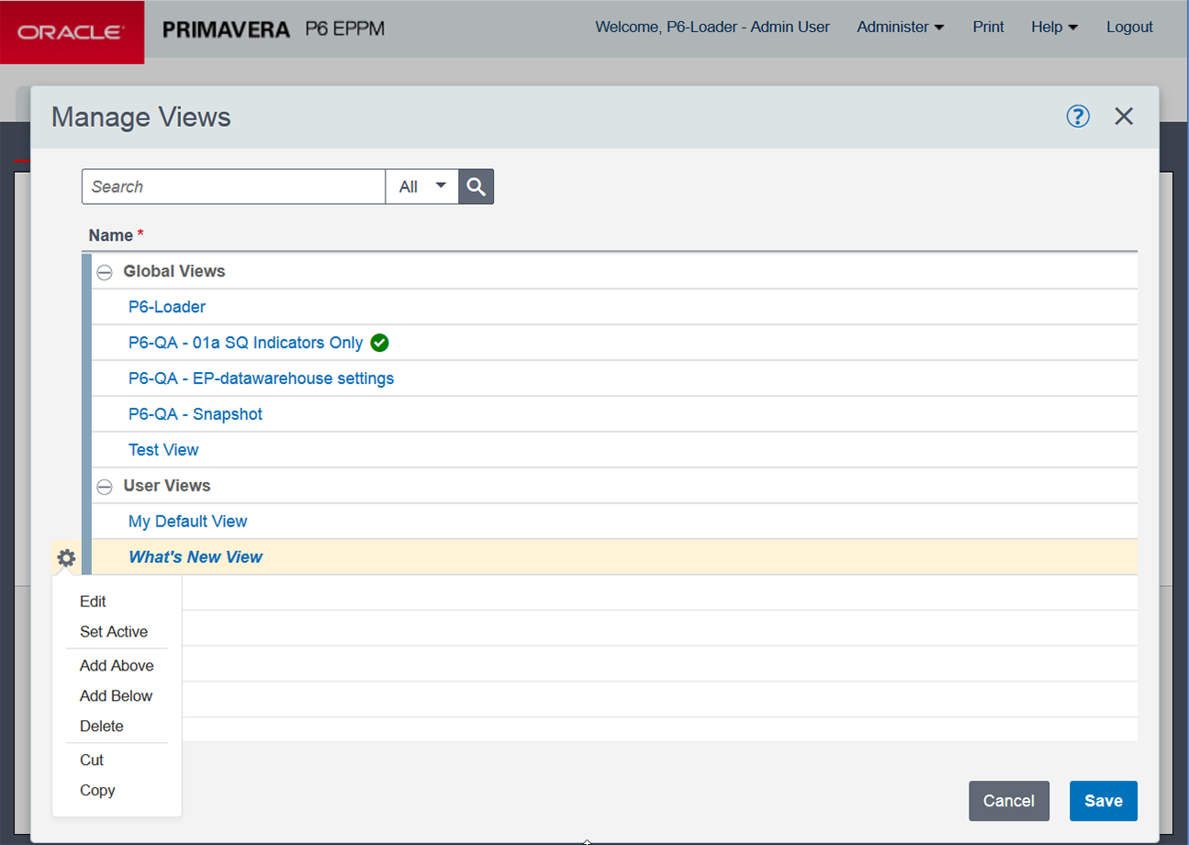Expand the Help menu
Image resolution: width=1189 pixels, height=845 pixels.
click(x=1053, y=28)
